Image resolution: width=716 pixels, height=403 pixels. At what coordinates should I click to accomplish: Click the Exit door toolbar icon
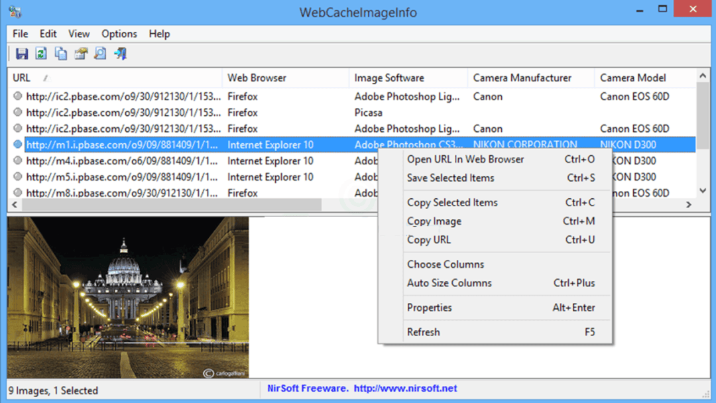(x=120, y=54)
